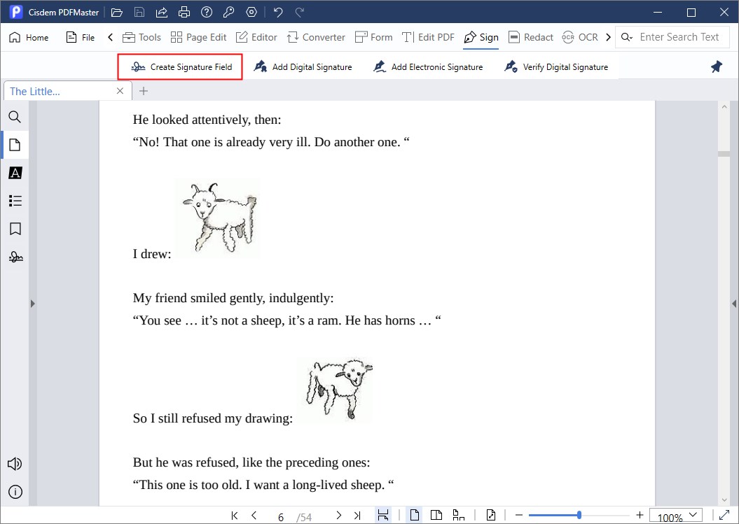
Task: Open the annotations A panel
Action: [x=15, y=173]
